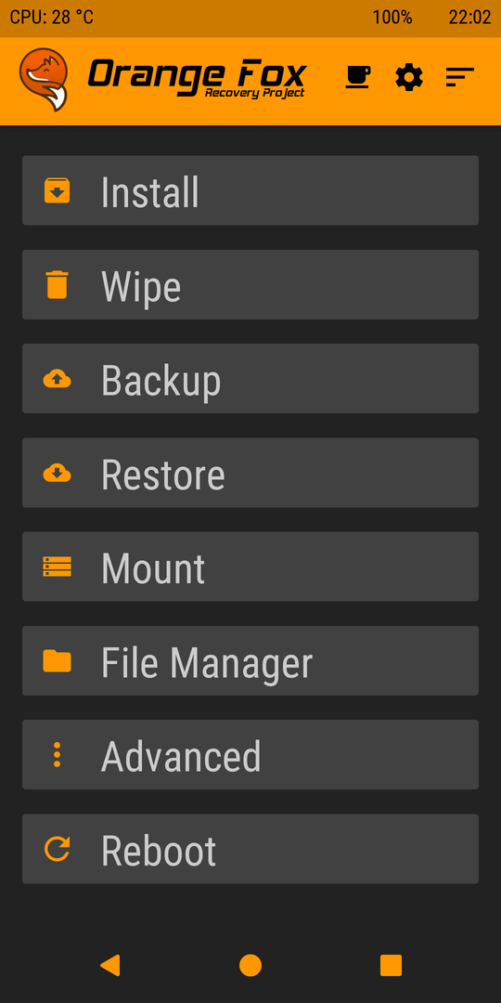Tap the Install archive box icon
The width and height of the screenshot is (501, 1003).
57,190
